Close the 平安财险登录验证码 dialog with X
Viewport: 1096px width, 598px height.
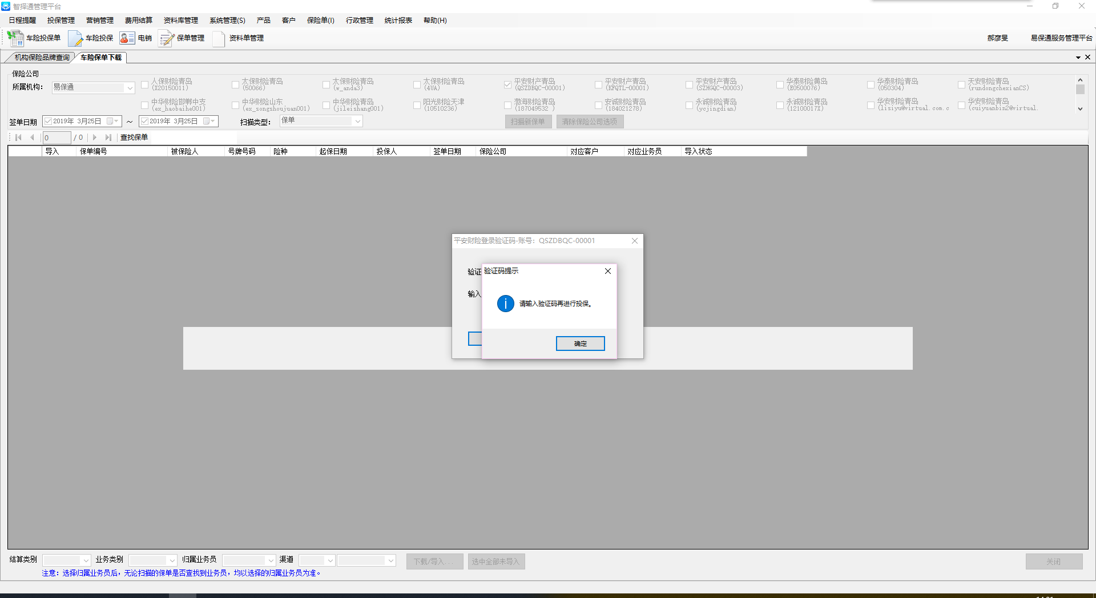[635, 241]
